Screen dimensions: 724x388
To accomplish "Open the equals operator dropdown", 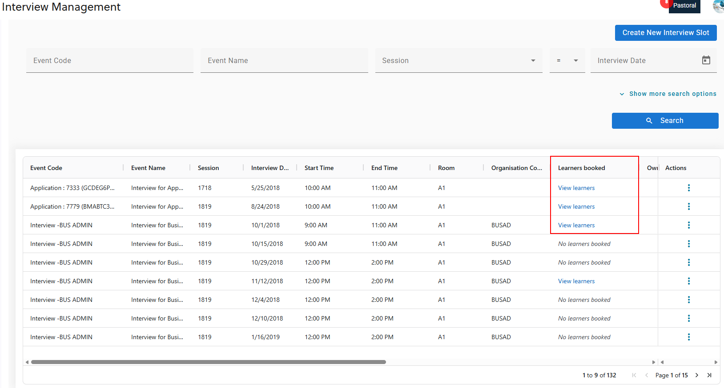I will tap(567, 60).
